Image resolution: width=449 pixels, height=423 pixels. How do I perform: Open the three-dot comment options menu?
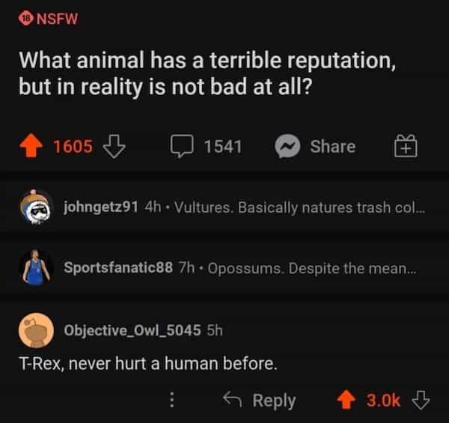(172, 401)
